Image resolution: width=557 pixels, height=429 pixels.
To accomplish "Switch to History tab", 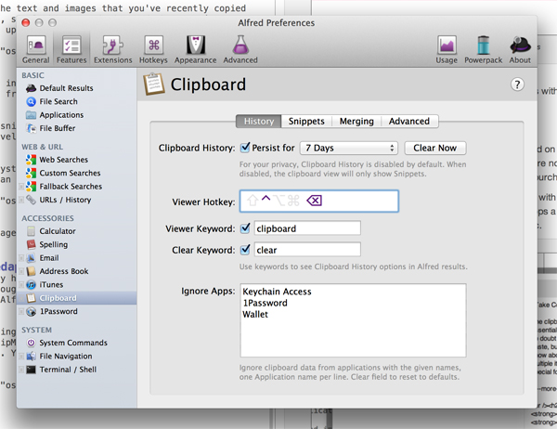I will click(x=259, y=122).
